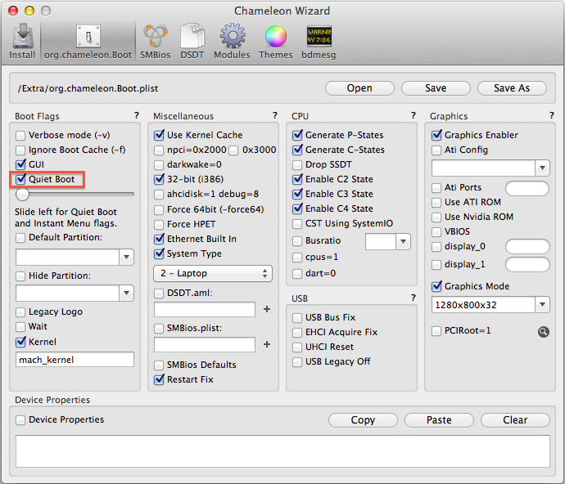This screenshot has height=484, width=565.
Task: Click the display_1 value field
Action: coord(527,265)
